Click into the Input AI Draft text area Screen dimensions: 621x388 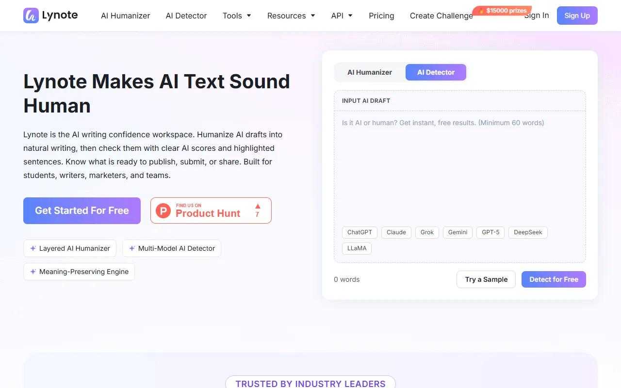coord(460,167)
